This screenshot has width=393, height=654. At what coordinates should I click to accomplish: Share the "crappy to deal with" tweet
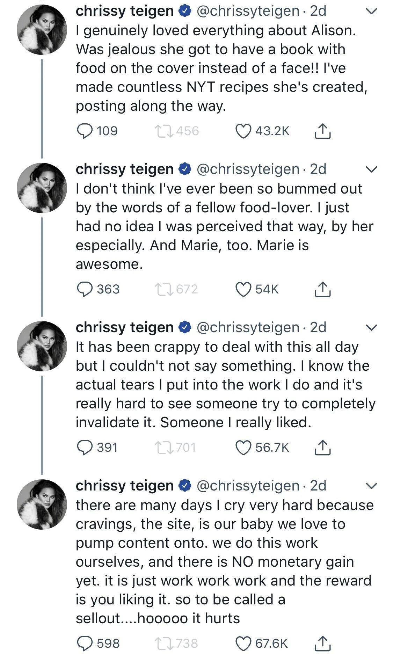(323, 446)
